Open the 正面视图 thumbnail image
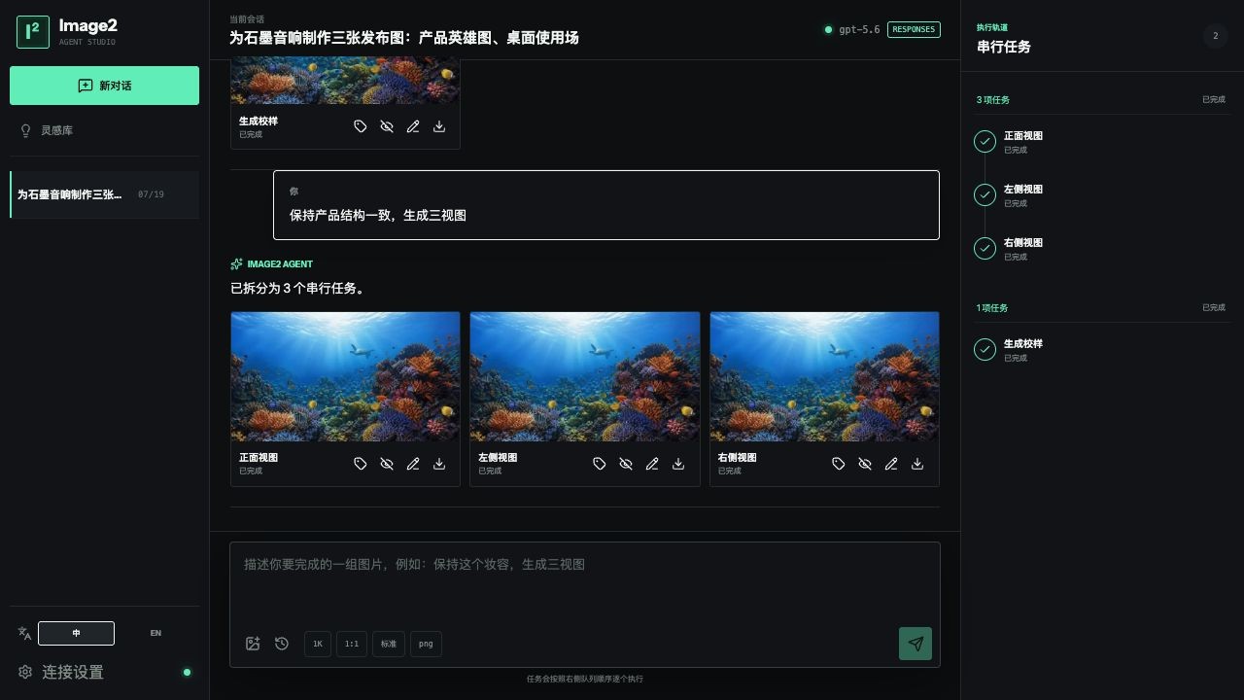Screen dimensions: 1244x700 [345, 376]
